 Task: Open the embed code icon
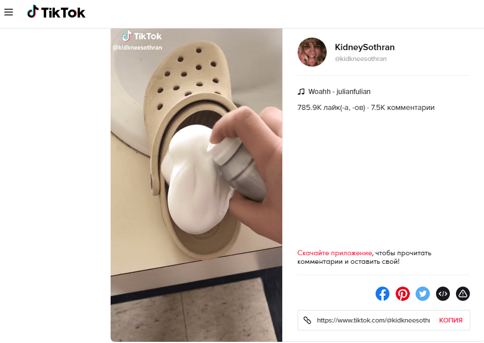pyautogui.click(x=442, y=293)
